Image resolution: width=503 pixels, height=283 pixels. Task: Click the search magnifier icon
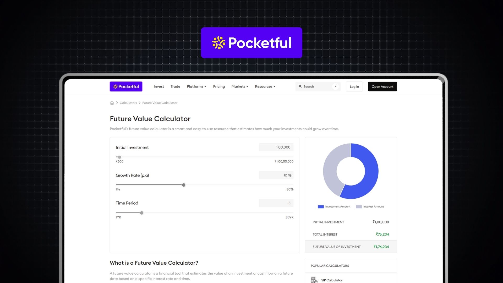point(300,86)
